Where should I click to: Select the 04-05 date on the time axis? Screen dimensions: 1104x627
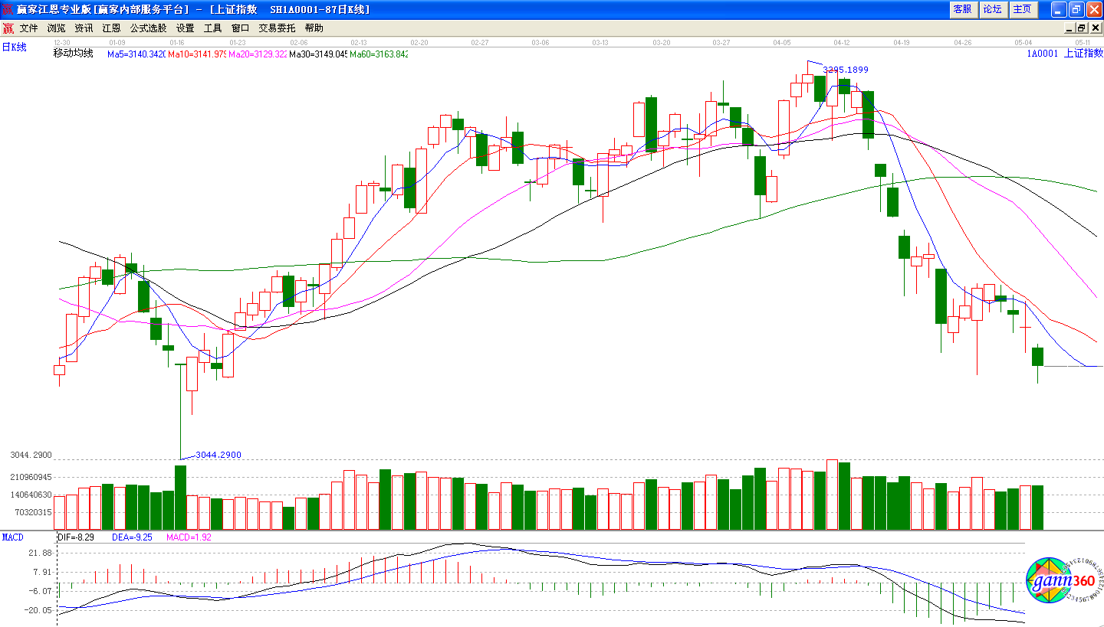pyautogui.click(x=782, y=43)
